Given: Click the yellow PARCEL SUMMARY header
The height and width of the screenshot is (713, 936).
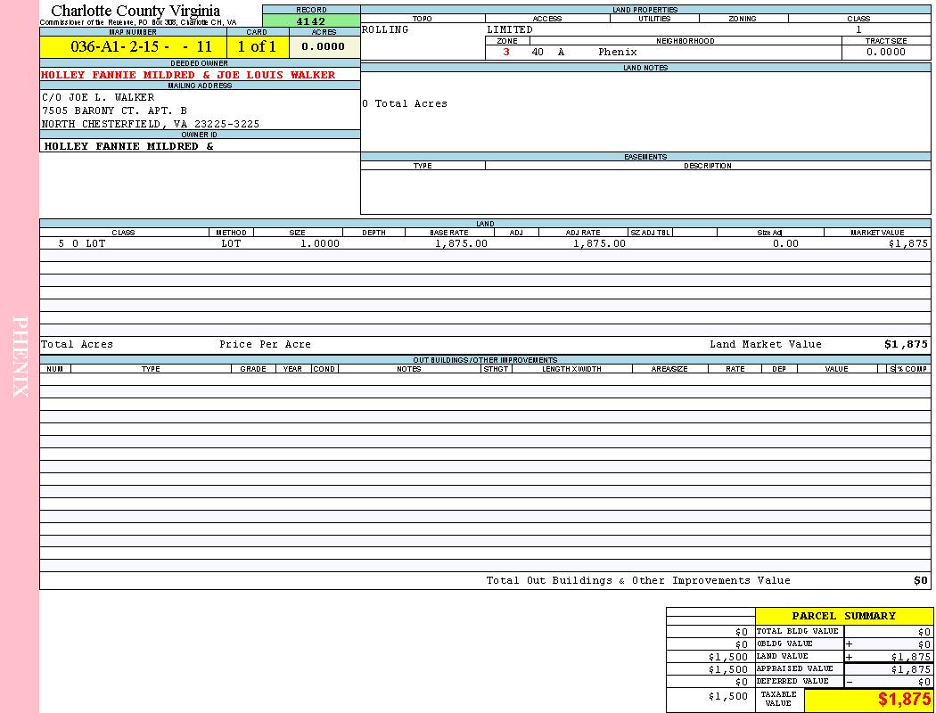Looking at the screenshot, I should 843,616.
